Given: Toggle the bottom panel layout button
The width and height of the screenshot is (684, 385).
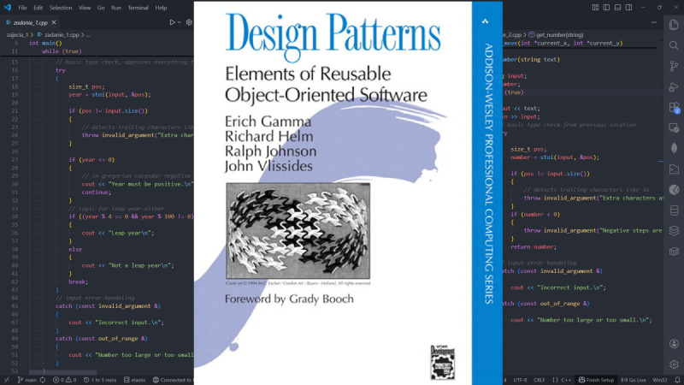Looking at the screenshot, I should click(x=617, y=8).
